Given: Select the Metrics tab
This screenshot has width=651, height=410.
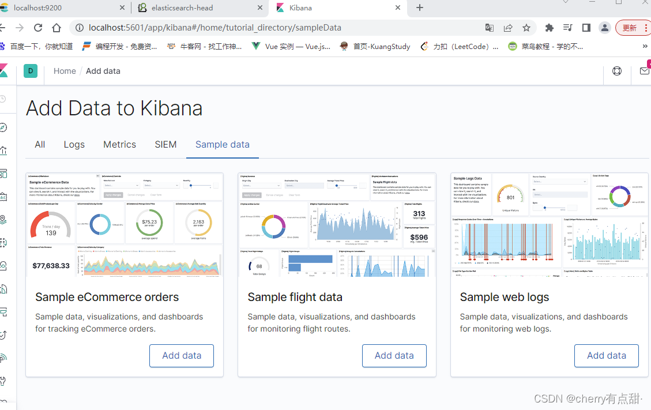Looking at the screenshot, I should pyautogui.click(x=119, y=145).
